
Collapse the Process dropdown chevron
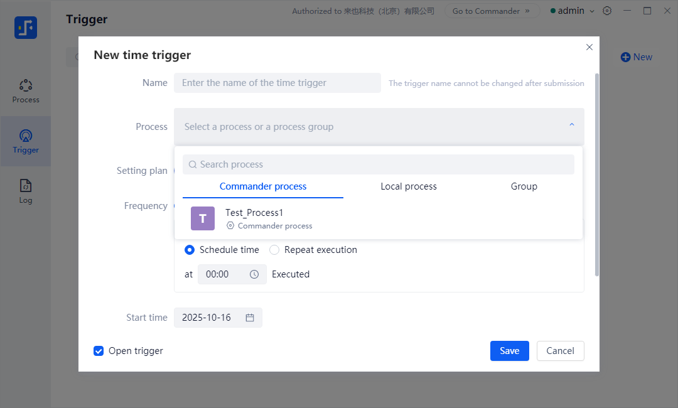coord(571,126)
